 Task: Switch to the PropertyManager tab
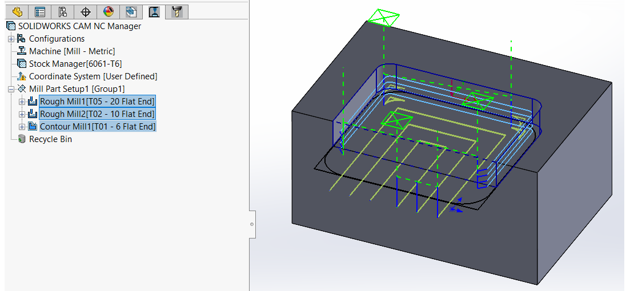[39, 11]
